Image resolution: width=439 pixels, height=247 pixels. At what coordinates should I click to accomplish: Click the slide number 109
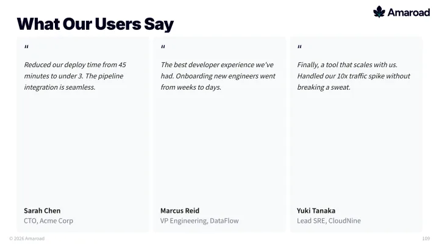(426, 238)
